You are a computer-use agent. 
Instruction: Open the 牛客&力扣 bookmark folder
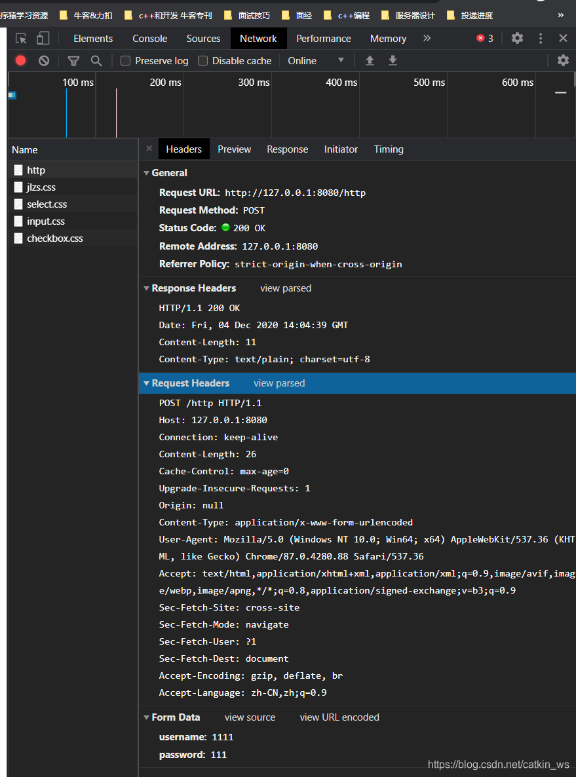point(86,15)
